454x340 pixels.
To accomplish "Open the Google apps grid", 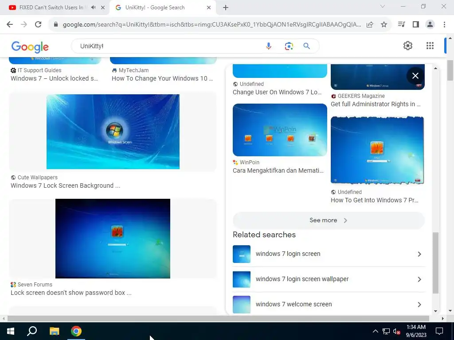I will pos(430,46).
